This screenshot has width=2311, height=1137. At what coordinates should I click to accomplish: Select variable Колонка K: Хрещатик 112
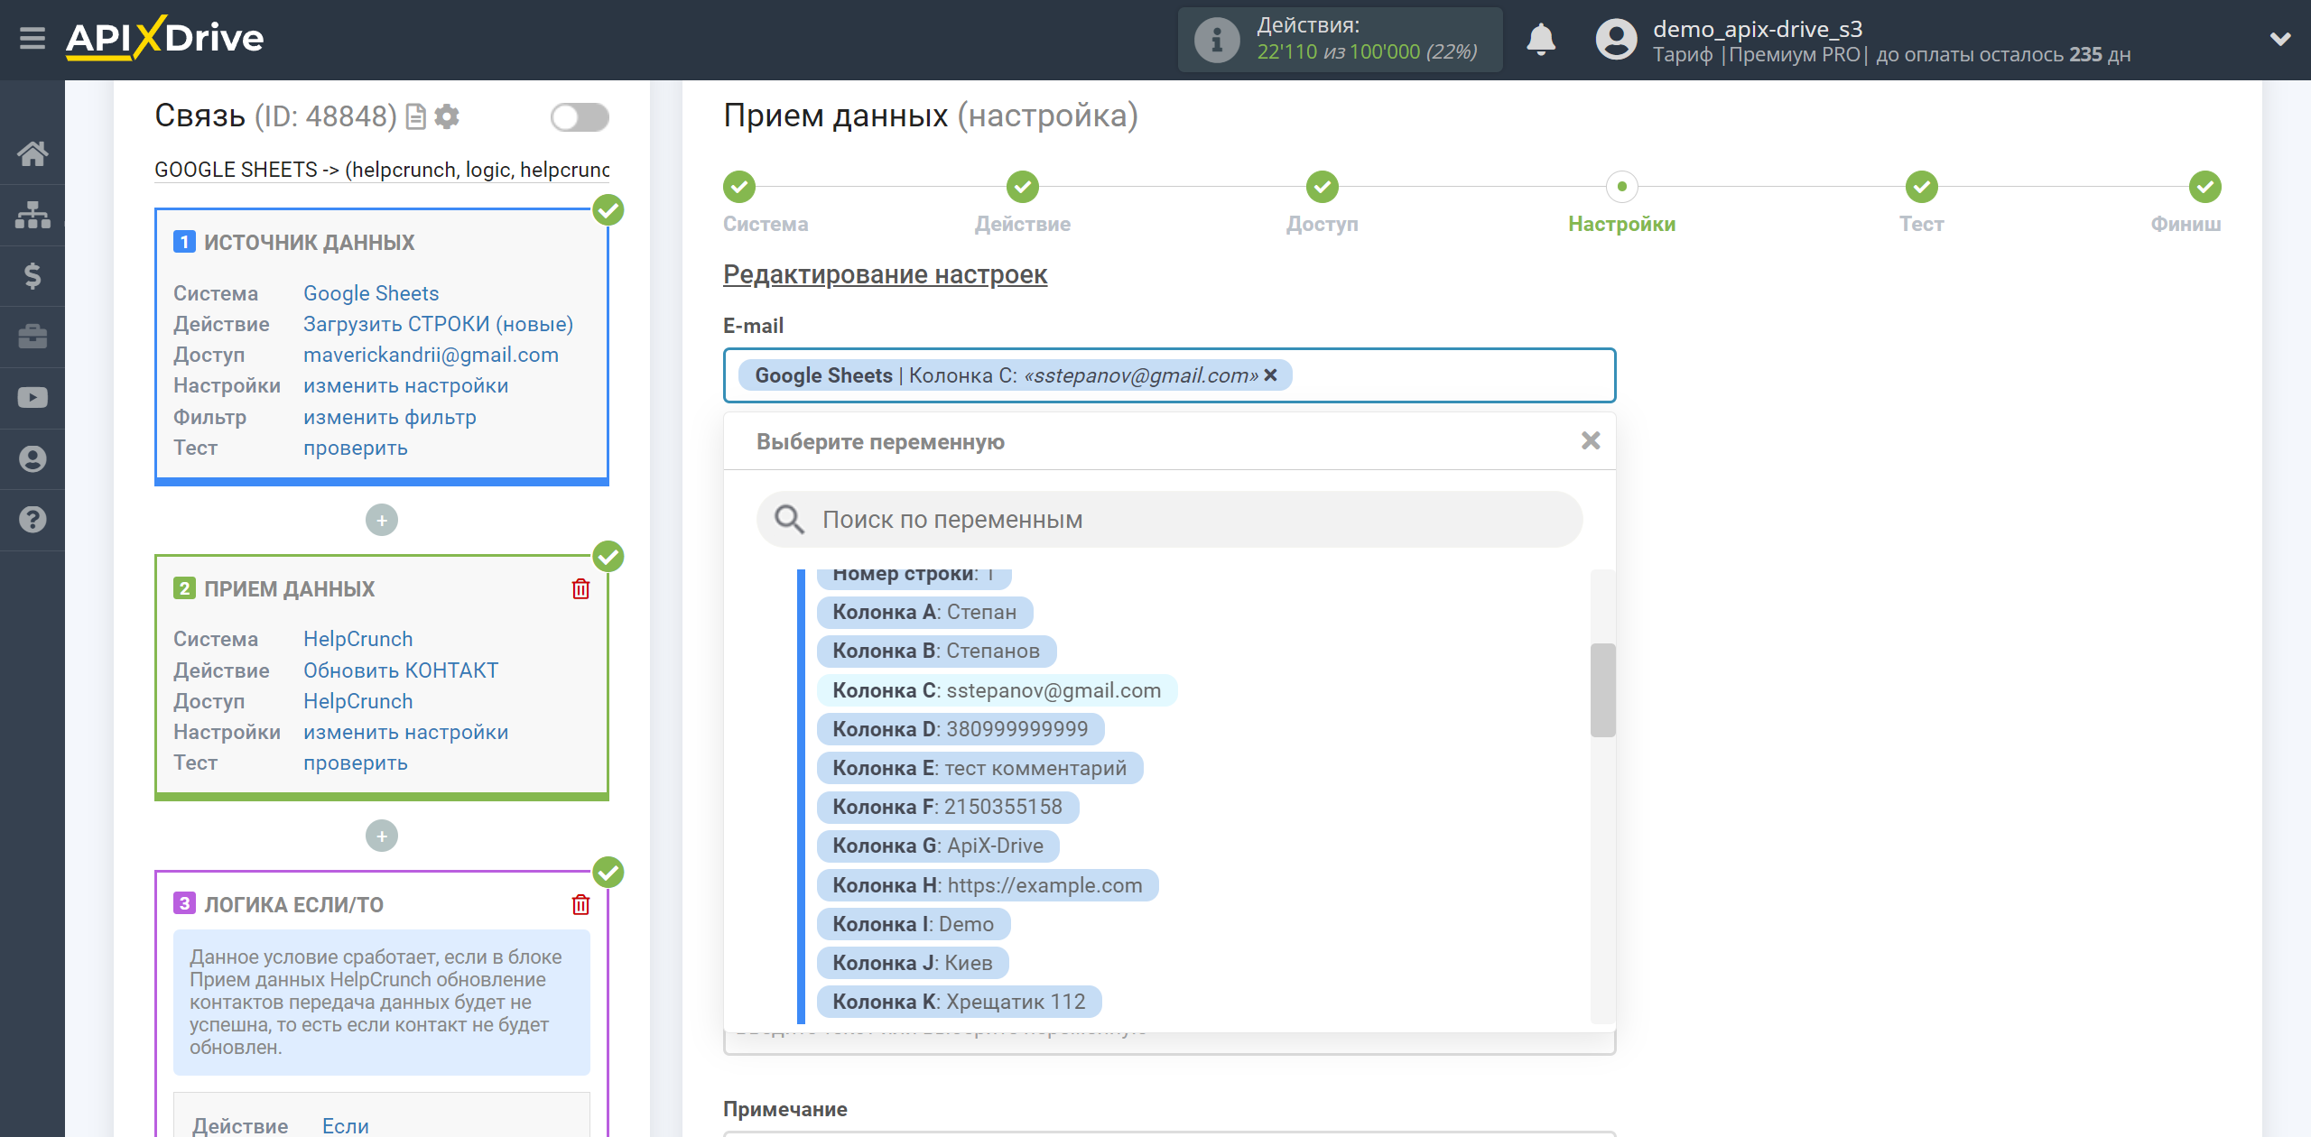[959, 1002]
